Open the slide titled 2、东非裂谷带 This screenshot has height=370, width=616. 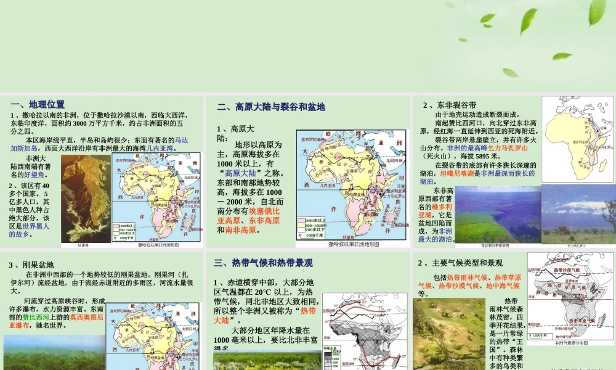coord(514,172)
